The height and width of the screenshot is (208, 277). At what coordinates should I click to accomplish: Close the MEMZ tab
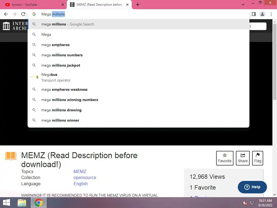click(x=127, y=5)
